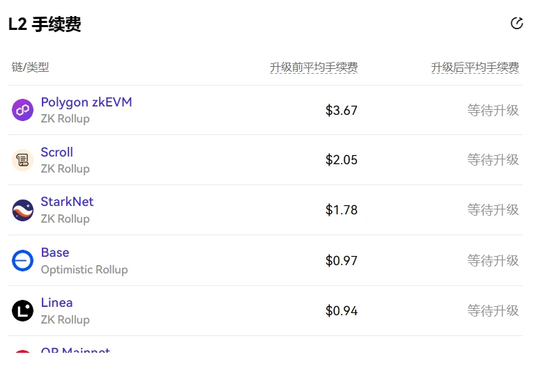534x366 pixels.
Task: Click 等待升级 status in the Scroll row
Action: 493,160
